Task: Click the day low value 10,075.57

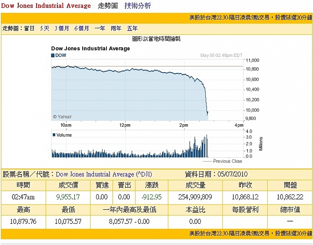Action: click(68, 222)
